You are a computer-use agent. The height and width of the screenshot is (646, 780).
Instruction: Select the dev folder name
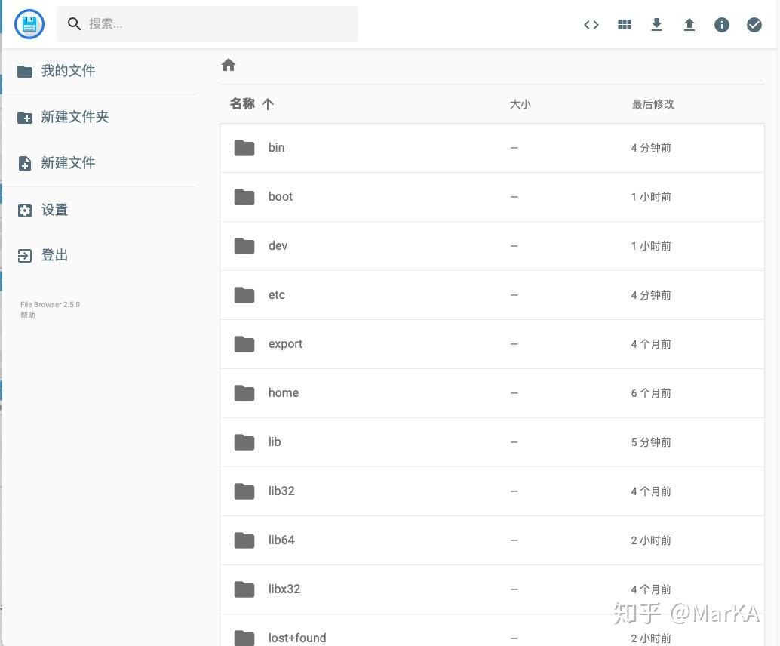coord(278,245)
